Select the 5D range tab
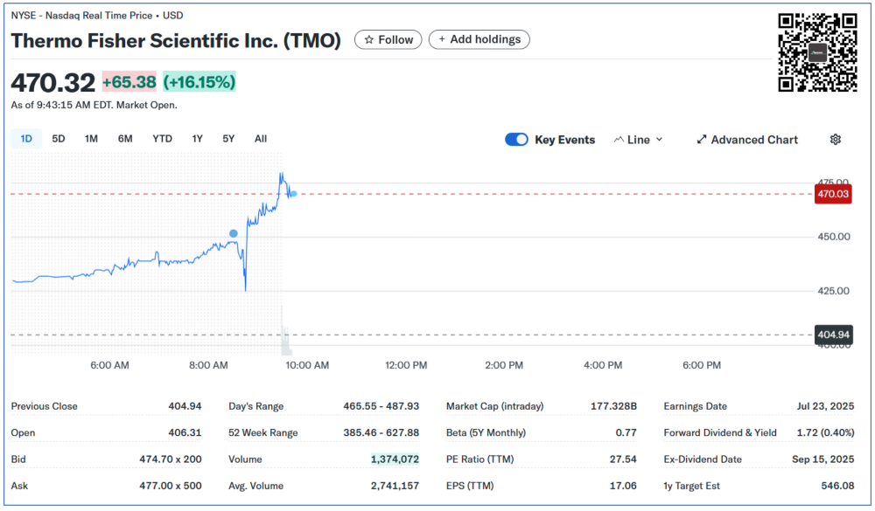The height and width of the screenshot is (511, 875). coord(59,139)
